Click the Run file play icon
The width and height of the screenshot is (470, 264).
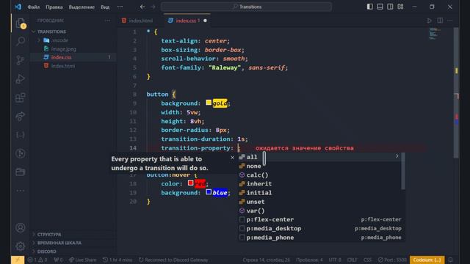coord(429,21)
